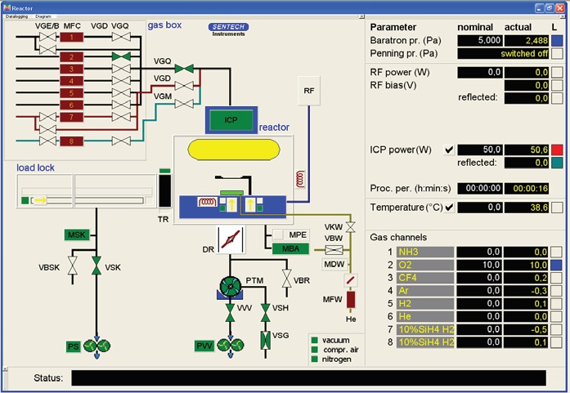Toggle the NH3 channel L checkbox
This screenshot has width=570, height=393.
tap(556, 252)
